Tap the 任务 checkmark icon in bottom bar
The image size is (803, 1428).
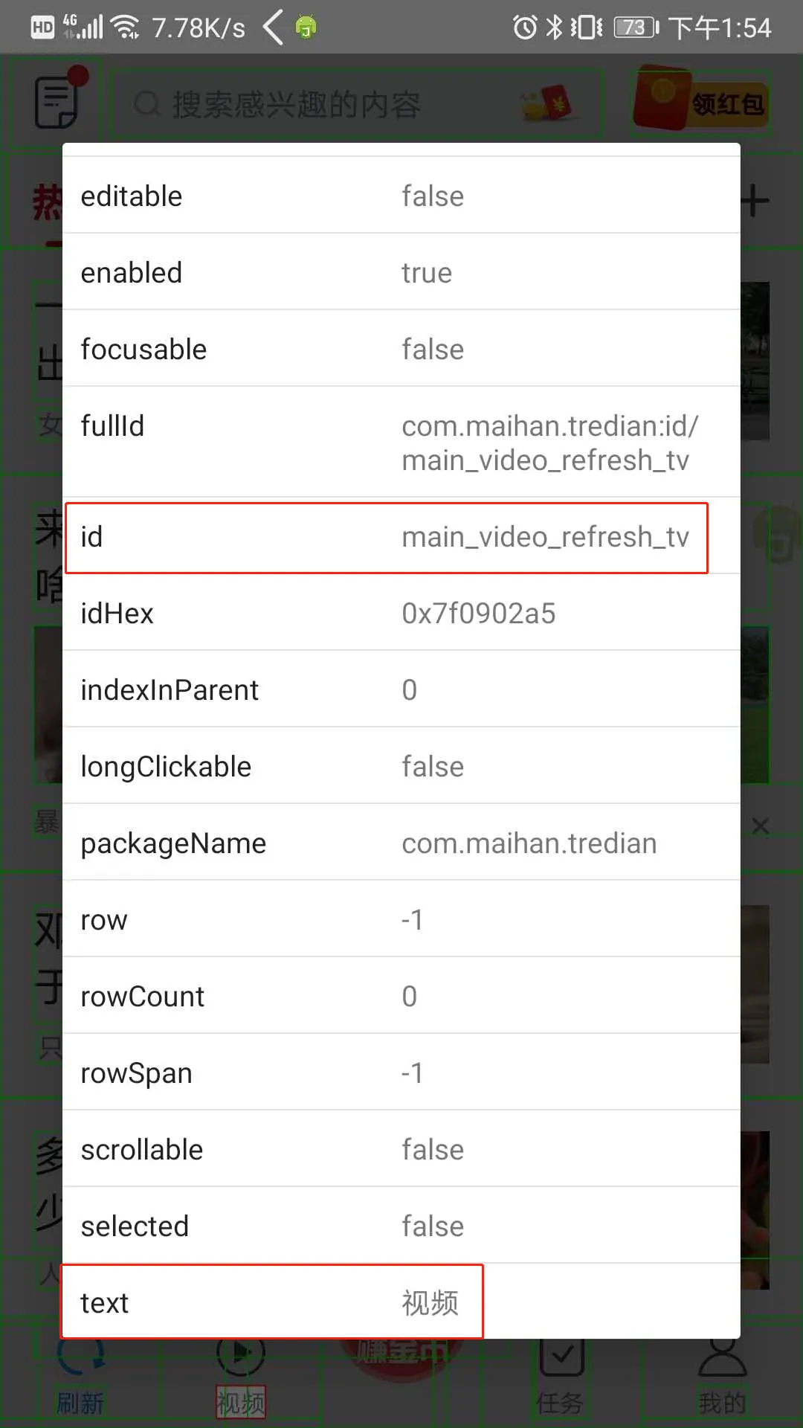[561, 1363]
